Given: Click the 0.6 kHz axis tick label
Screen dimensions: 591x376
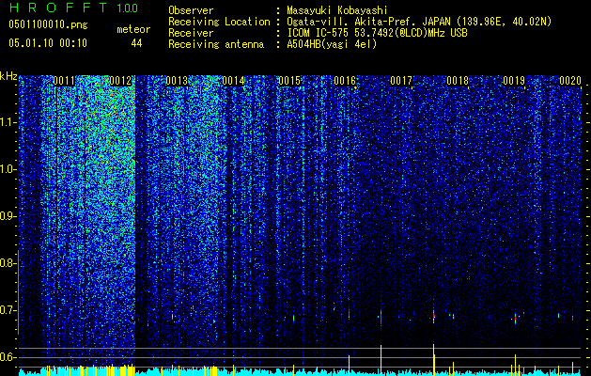Looking at the screenshot, I should point(7,357).
